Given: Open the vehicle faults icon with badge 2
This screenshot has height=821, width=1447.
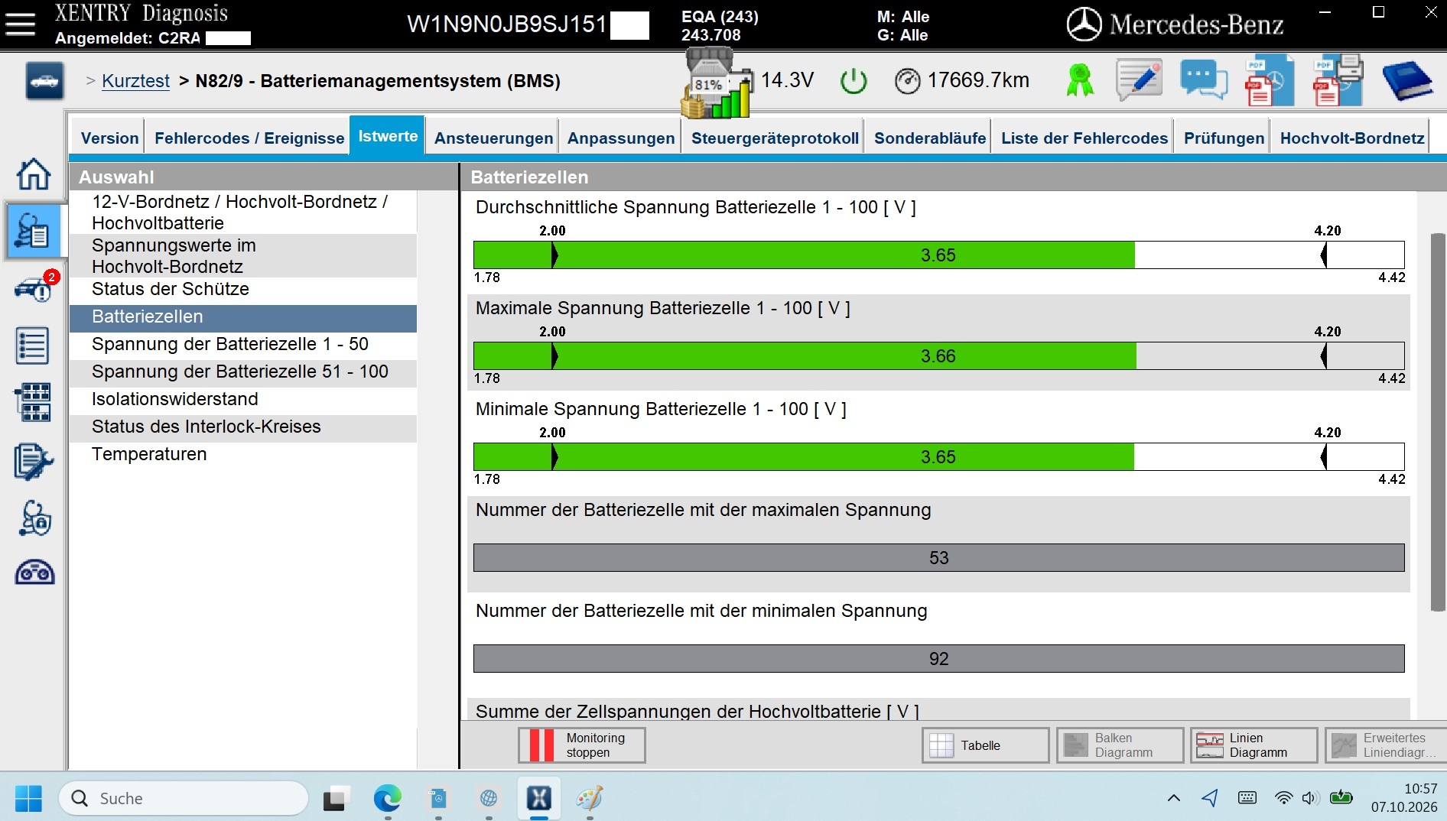Looking at the screenshot, I should (x=34, y=288).
